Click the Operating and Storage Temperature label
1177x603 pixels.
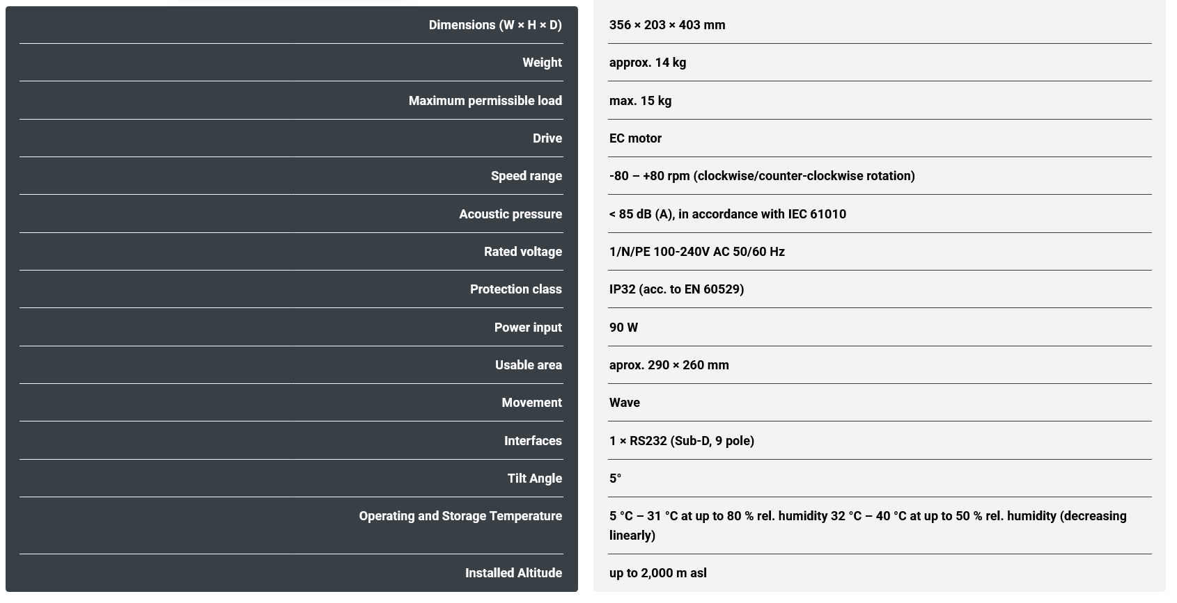click(460, 516)
